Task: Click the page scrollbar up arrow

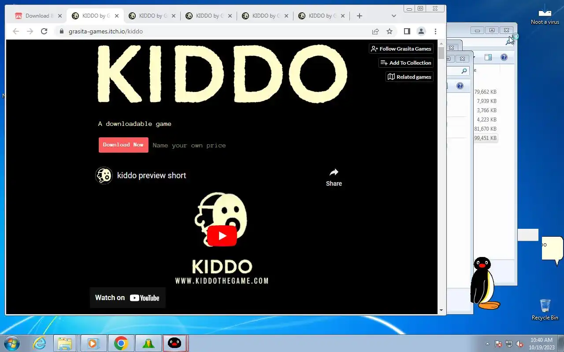Action: (442, 43)
